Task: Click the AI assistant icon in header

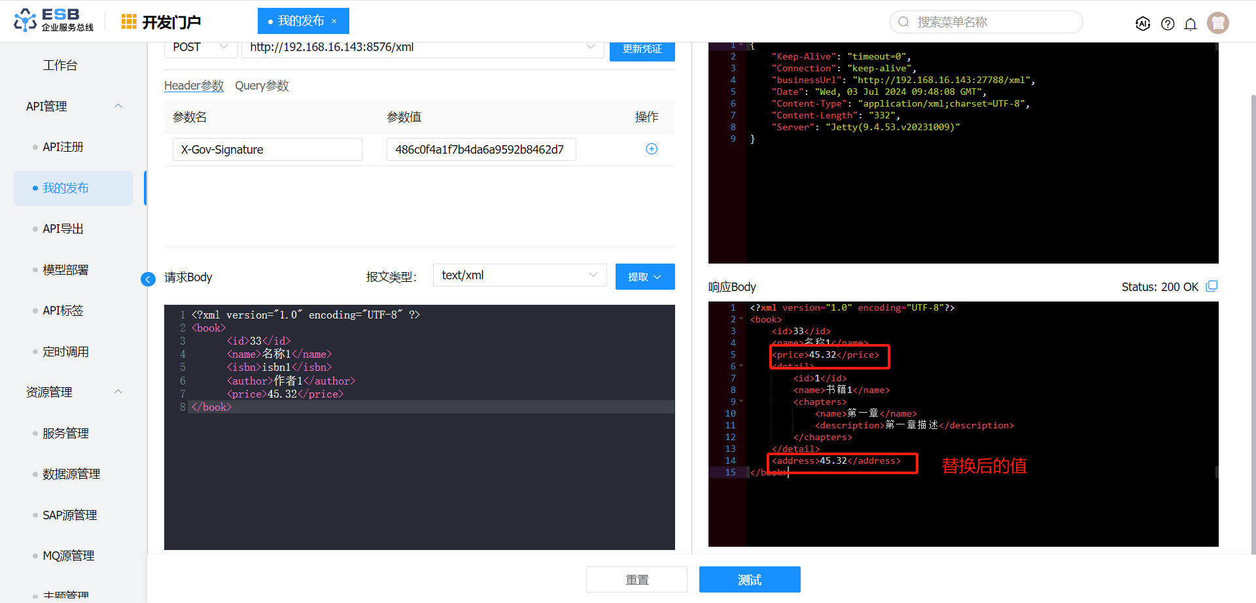Action: click(x=1143, y=24)
